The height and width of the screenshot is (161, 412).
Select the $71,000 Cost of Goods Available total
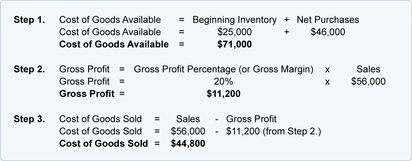tap(235, 44)
